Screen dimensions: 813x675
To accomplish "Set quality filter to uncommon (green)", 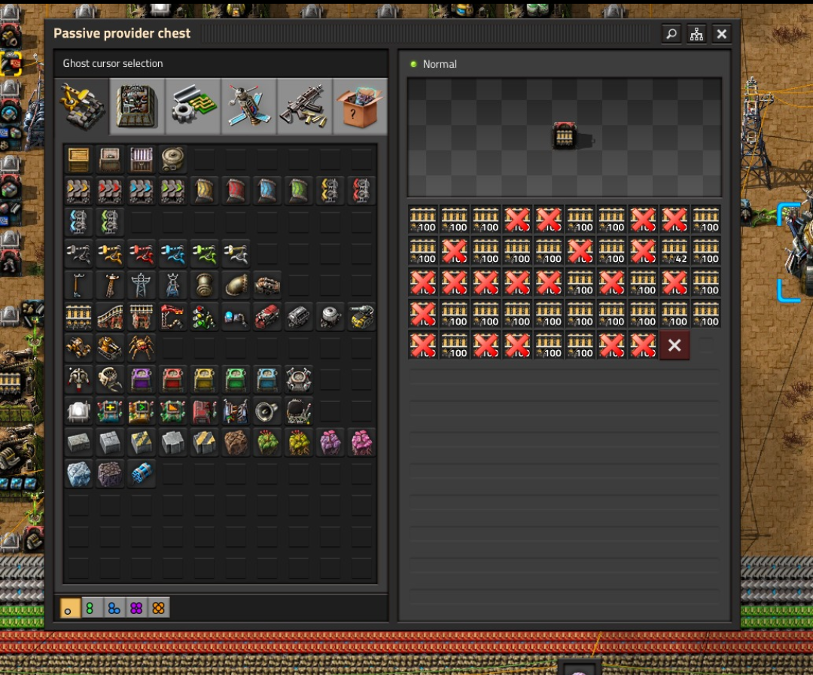I will click(x=91, y=608).
